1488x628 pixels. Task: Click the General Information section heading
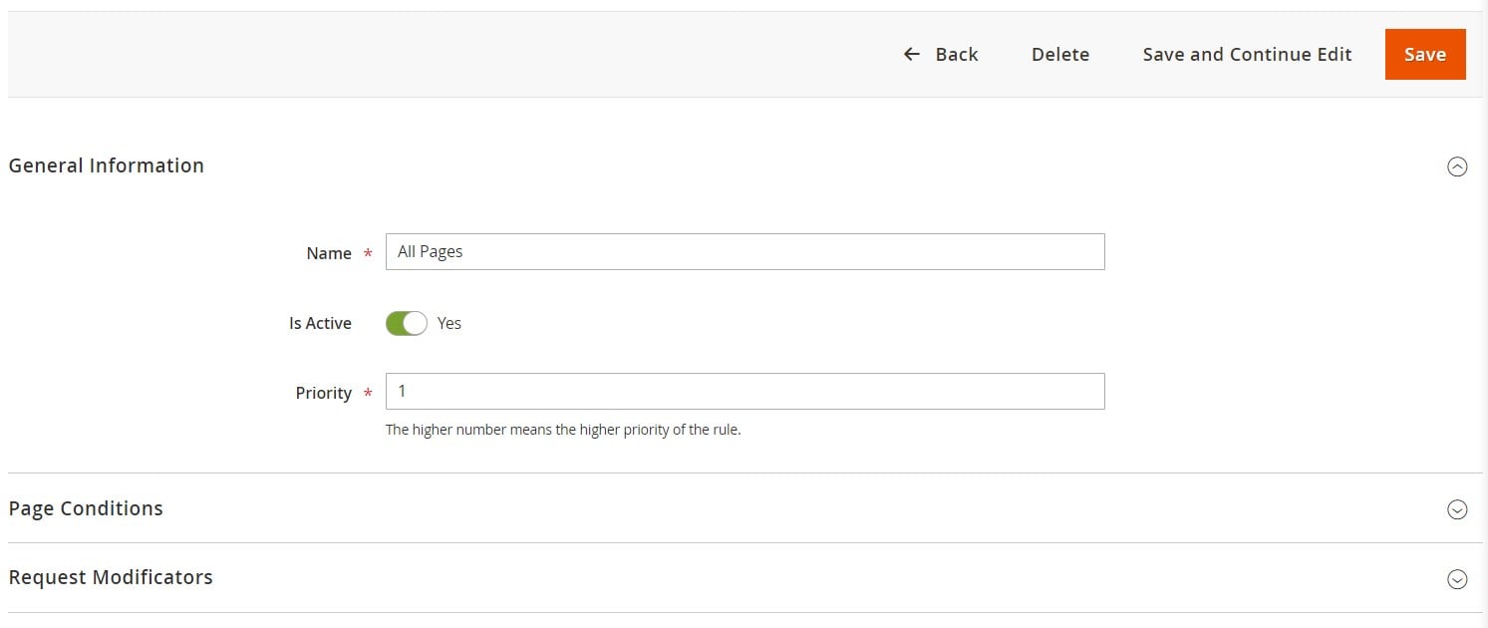[107, 165]
